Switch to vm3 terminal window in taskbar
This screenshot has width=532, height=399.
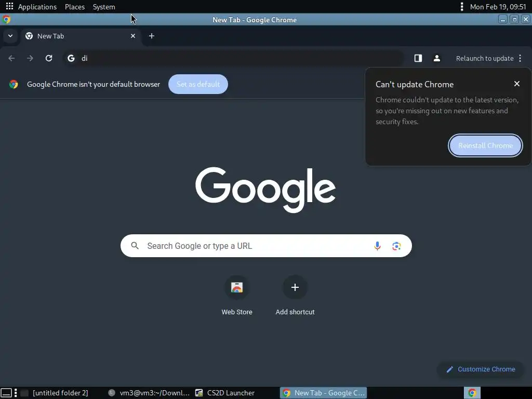click(x=149, y=393)
